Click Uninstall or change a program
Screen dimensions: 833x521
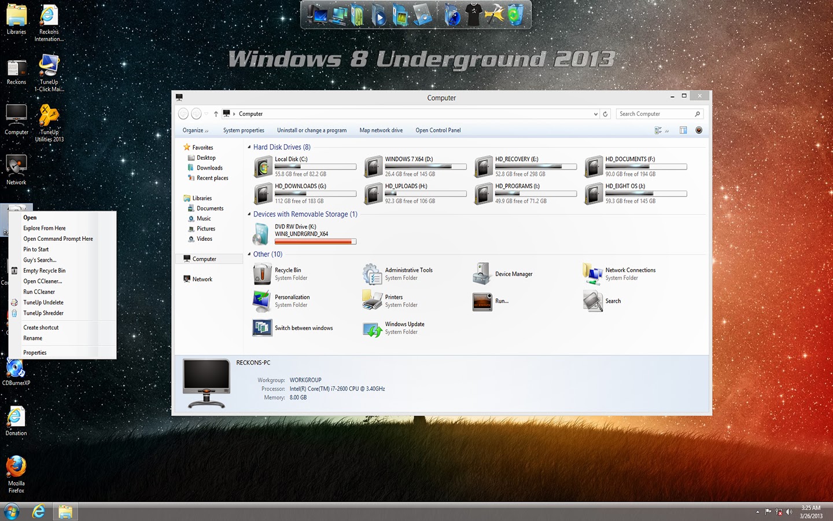(312, 130)
